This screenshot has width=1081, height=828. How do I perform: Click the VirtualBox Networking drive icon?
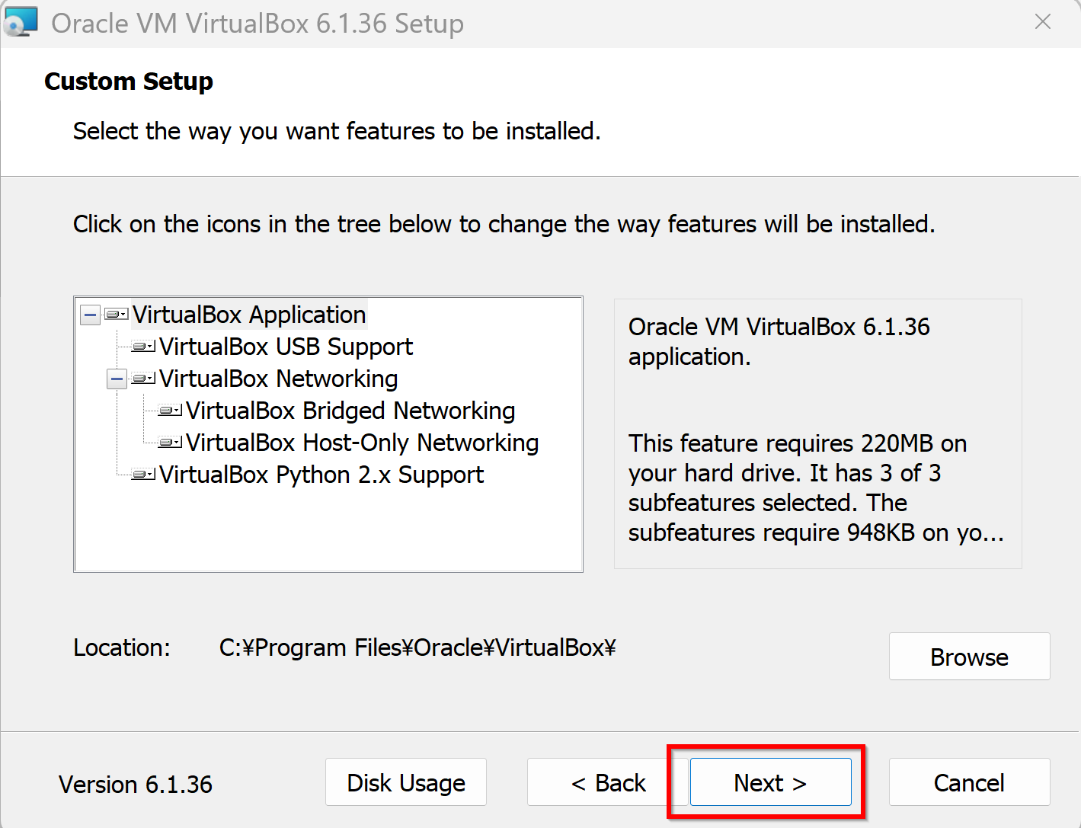143,379
